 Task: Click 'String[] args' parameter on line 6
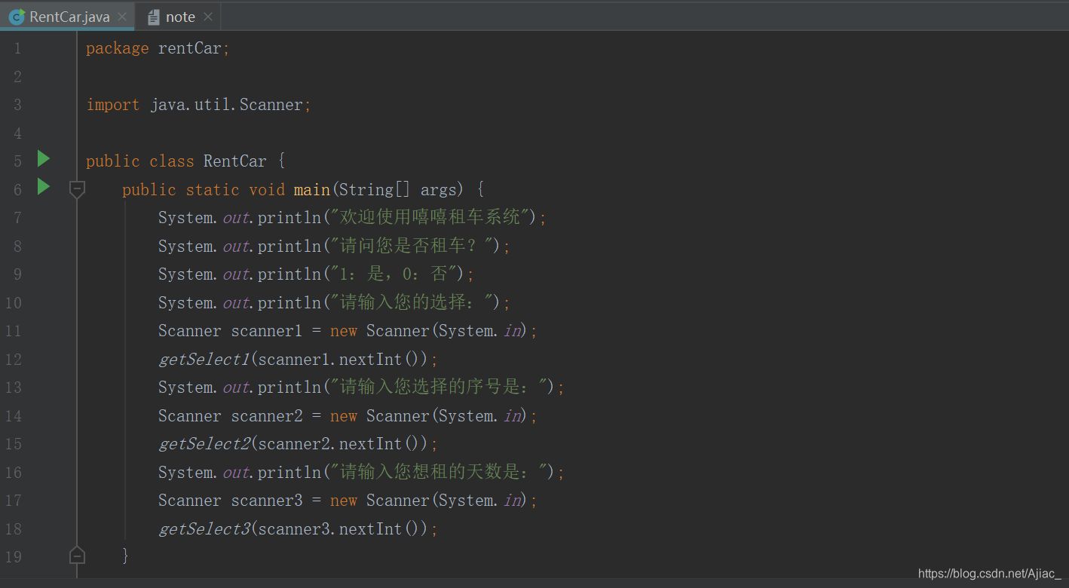tap(397, 189)
